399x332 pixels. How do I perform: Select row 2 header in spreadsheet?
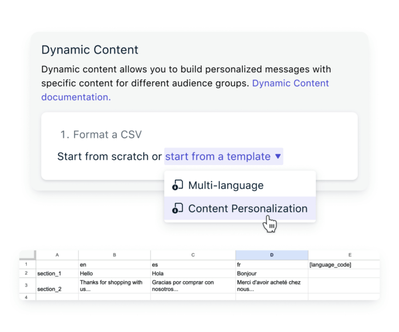[27, 273]
